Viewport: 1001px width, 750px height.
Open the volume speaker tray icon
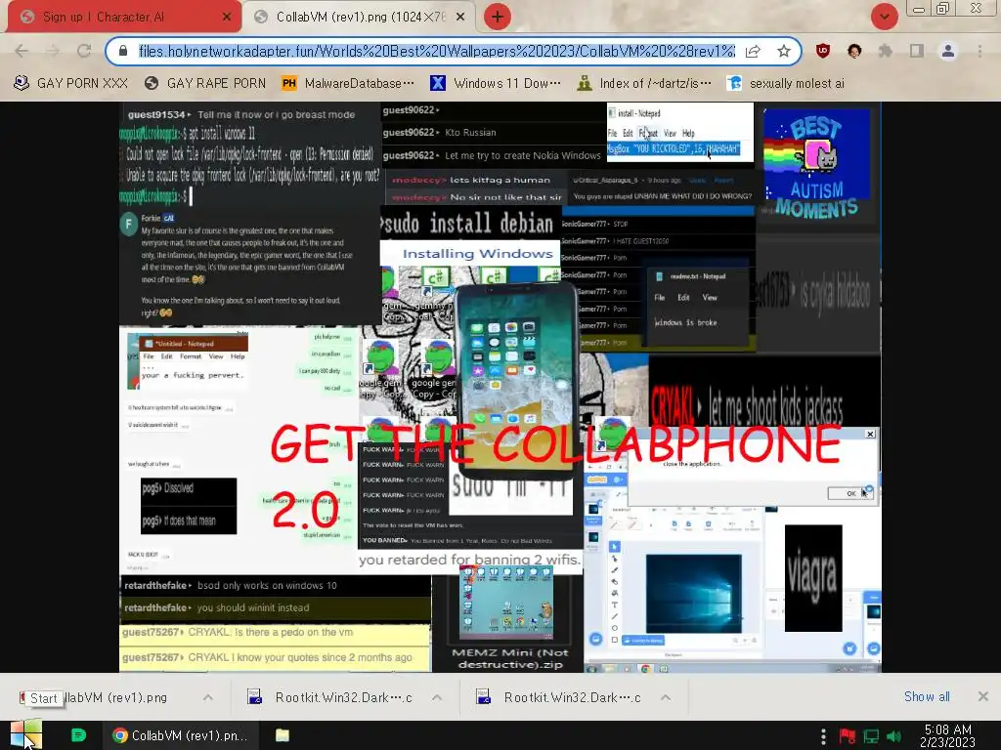click(x=894, y=736)
